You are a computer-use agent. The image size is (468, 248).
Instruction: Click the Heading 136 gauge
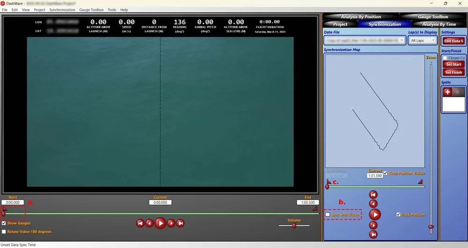point(179,26)
